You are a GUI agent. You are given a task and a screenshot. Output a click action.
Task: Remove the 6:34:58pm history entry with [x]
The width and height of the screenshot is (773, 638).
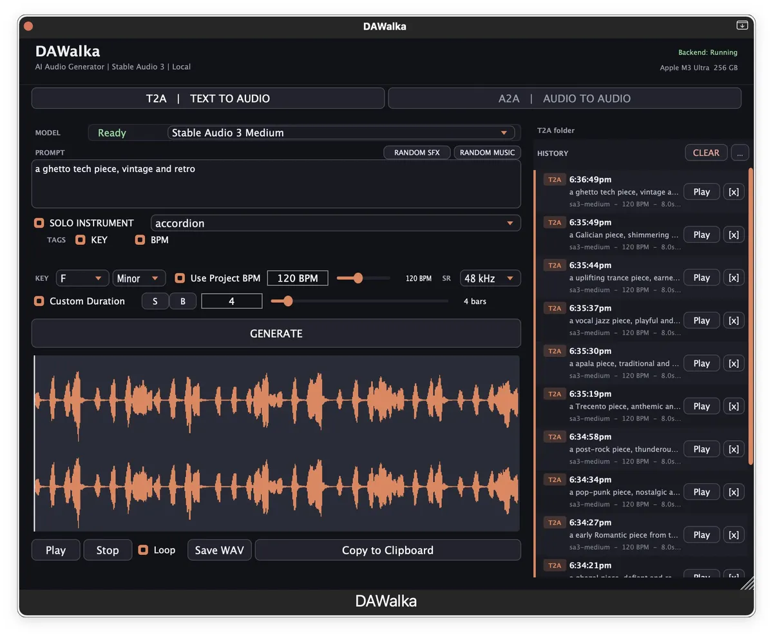point(734,449)
